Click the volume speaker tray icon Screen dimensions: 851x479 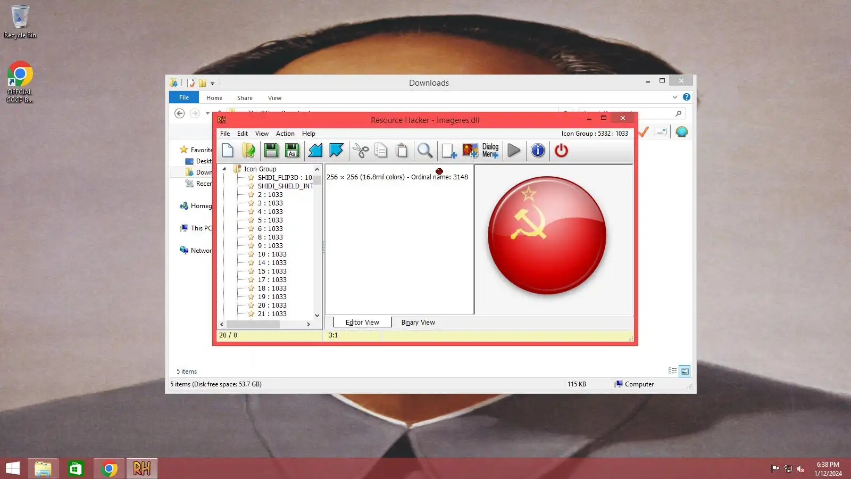click(801, 469)
